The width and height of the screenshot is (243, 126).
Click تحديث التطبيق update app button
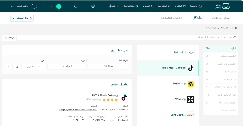coord(33,67)
